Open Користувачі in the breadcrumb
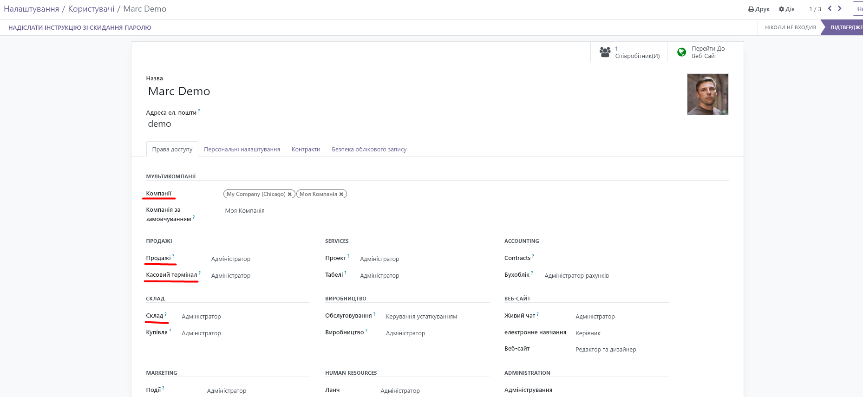Image resolution: width=863 pixels, height=397 pixels. pos(91,9)
